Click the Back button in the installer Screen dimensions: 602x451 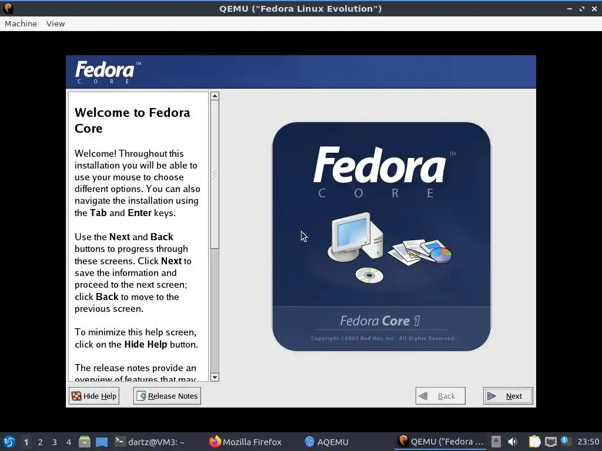pyautogui.click(x=440, y=396)
